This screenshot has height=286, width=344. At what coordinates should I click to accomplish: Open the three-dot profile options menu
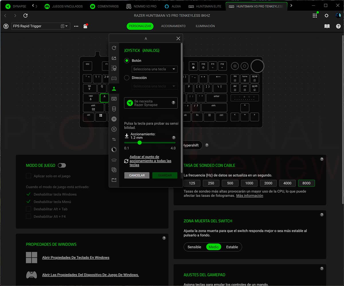76,26
